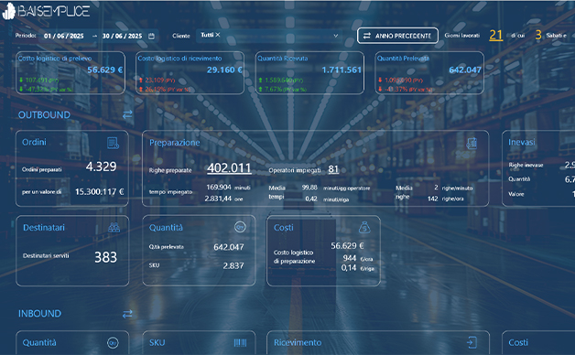Click the Inevasi card title

[x=522, y=142]
